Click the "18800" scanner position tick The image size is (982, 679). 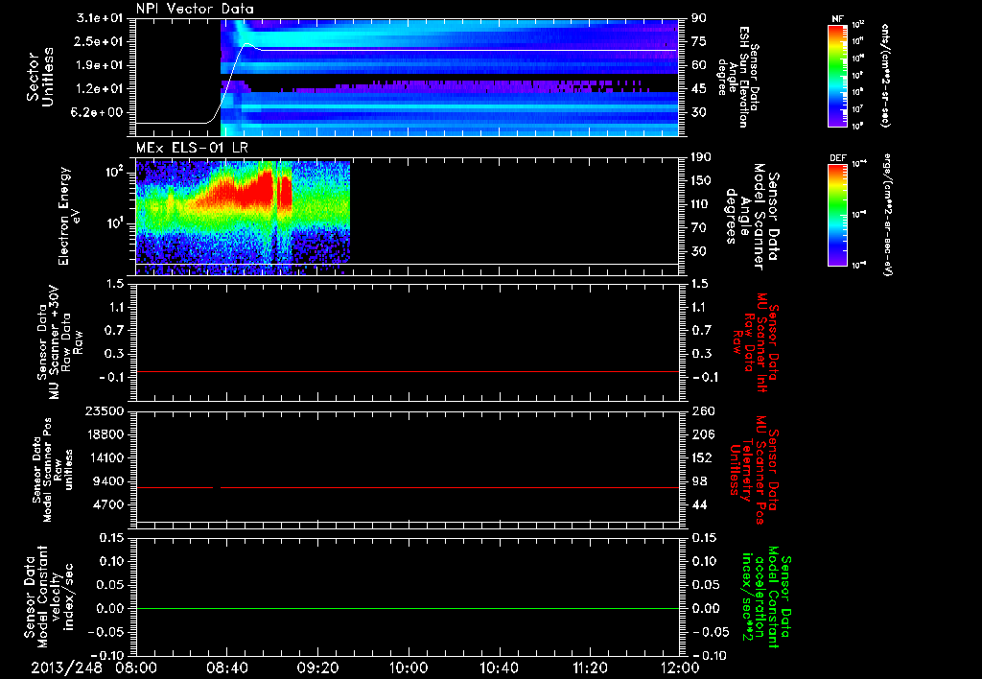pos(105,434)
